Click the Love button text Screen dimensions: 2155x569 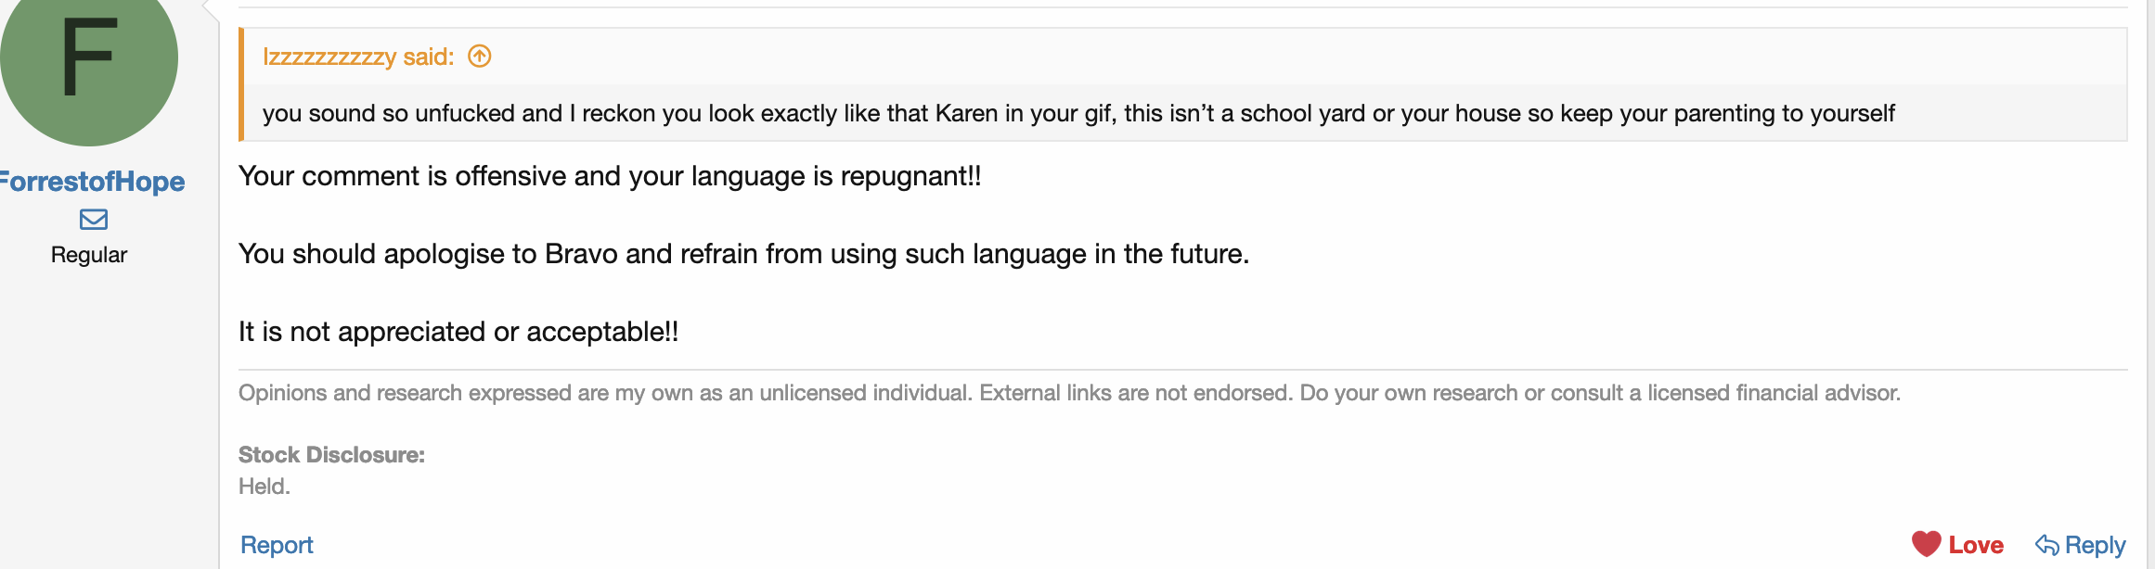tap(1976, 545)
